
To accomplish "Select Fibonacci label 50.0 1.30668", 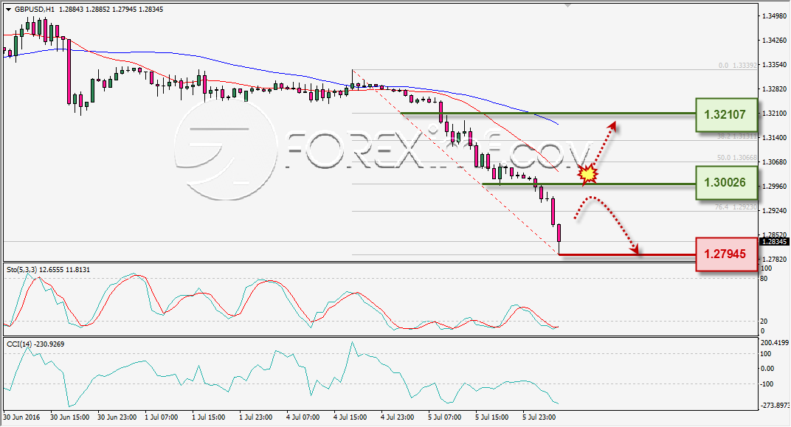I will point(736,158).
